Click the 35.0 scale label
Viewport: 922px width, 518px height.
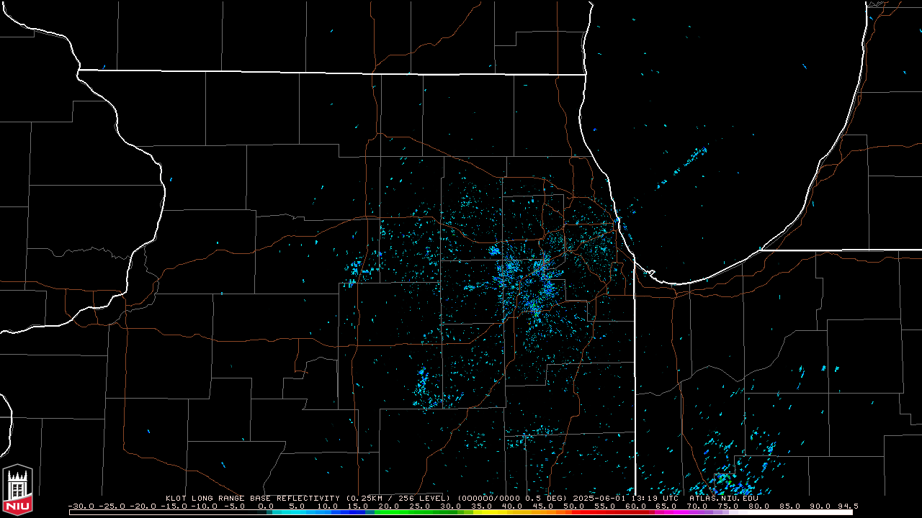tap(481, 506)
